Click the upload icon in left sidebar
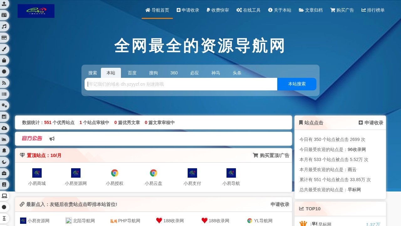The height and width of the screenshot is (226, 401). pyautogui.click(x=4, y=4)
